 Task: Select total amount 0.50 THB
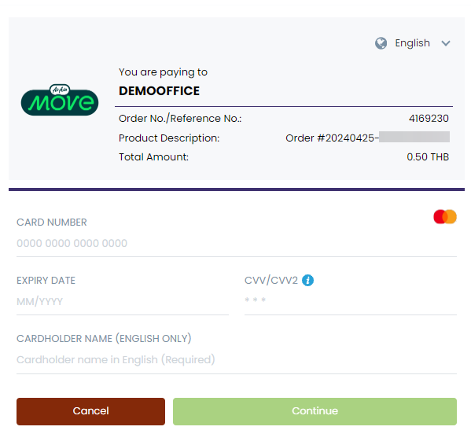tap(428, 156)
